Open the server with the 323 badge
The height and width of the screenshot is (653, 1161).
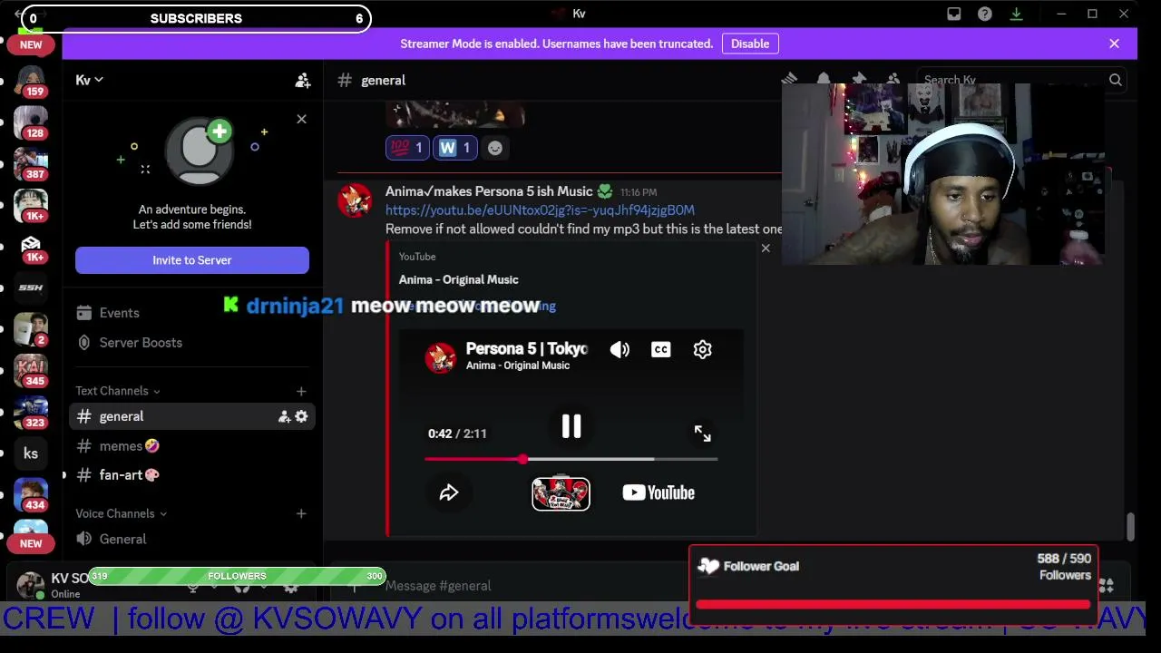(x=31, y=412)
